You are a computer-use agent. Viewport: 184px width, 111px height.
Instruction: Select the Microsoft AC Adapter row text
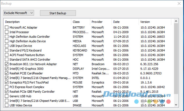23,28
